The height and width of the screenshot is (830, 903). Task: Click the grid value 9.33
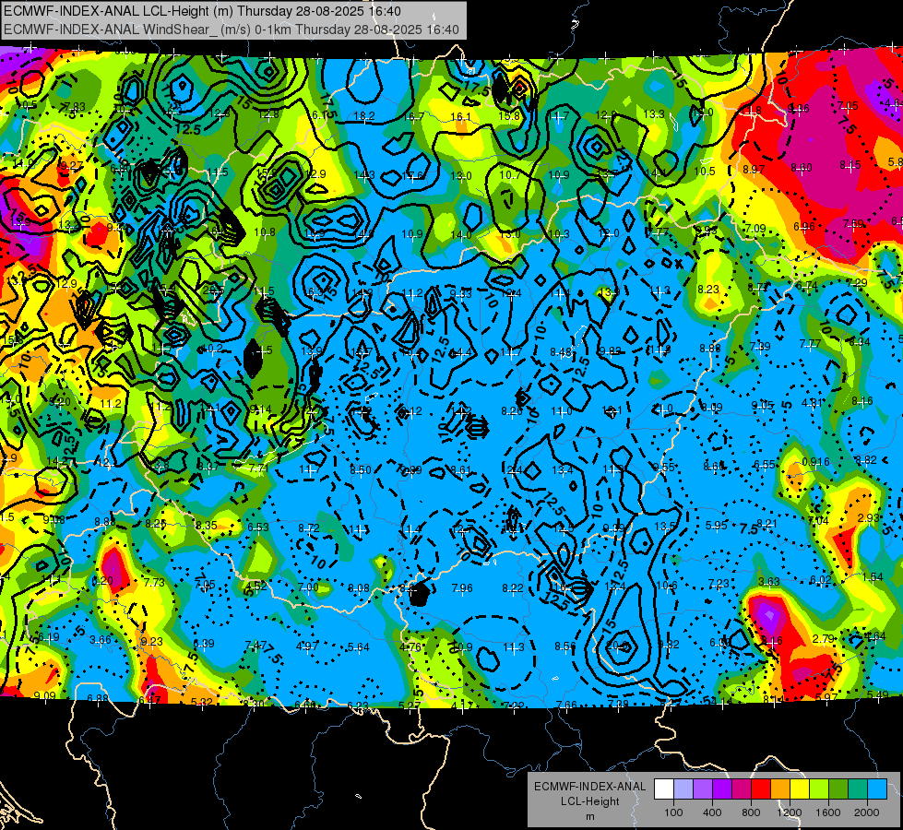pyautogui.click(x=460, y=293)
